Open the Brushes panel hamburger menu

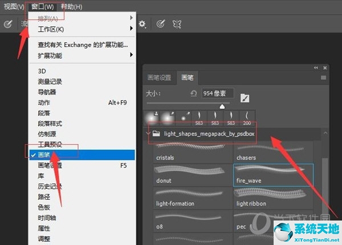coord(323,77)
